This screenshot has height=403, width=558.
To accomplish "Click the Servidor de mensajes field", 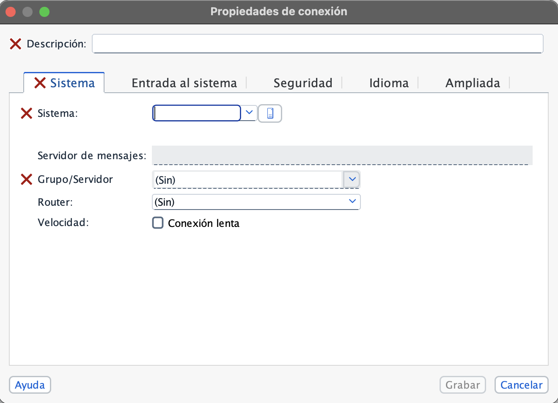I will (342, 155).
